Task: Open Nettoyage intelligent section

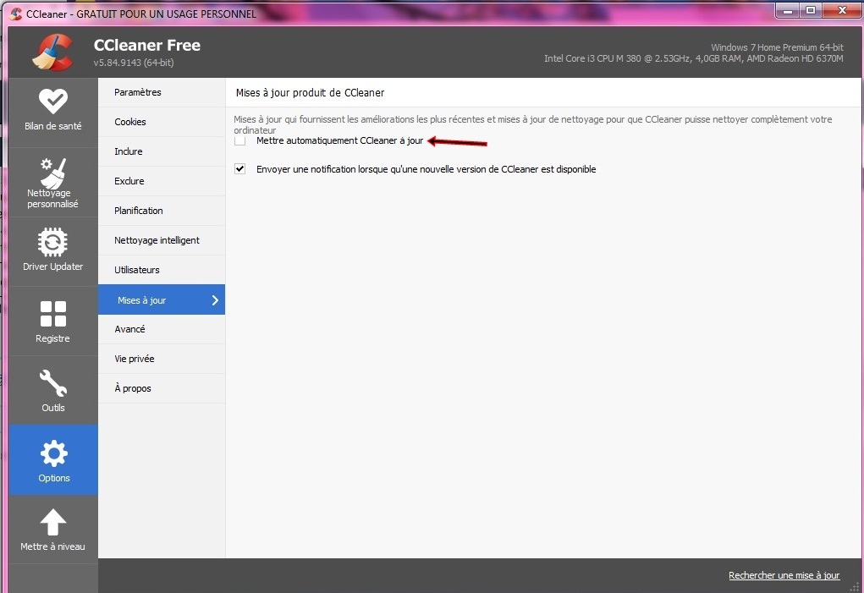Action: [162, 240]
